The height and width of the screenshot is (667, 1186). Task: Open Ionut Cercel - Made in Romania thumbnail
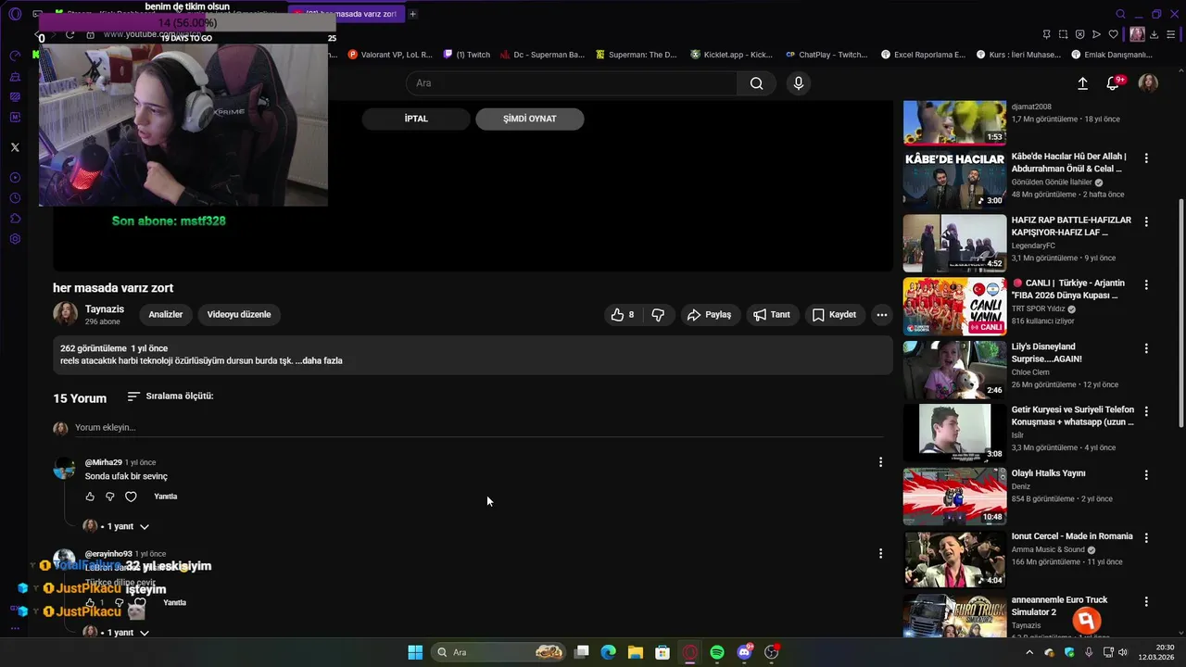(x=954, y=559)
